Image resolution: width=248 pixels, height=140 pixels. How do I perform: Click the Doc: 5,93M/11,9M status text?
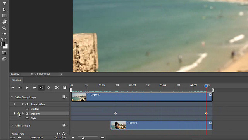pos(40,74)
